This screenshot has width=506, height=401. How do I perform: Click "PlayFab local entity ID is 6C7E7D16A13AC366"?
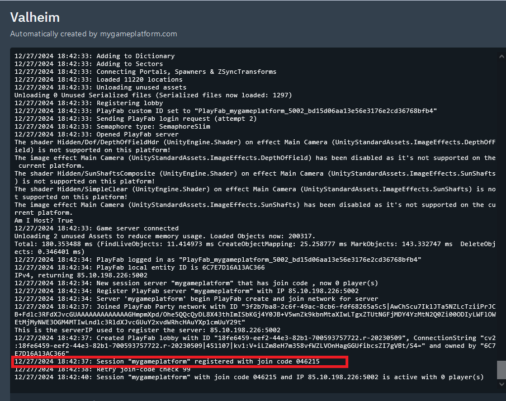[x=139, y=267]
